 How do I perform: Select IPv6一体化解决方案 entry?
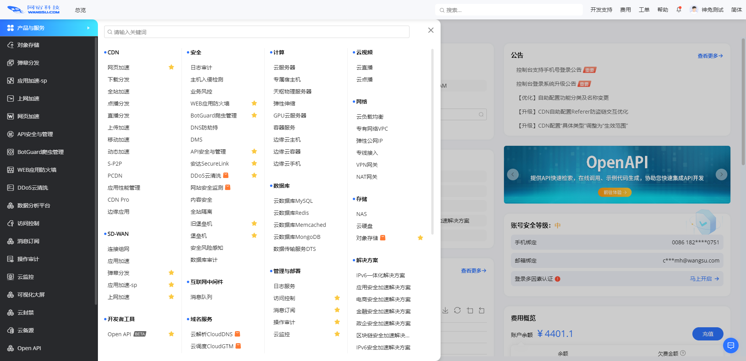click(380, 275)
